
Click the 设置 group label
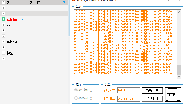(x=107, y=84)
